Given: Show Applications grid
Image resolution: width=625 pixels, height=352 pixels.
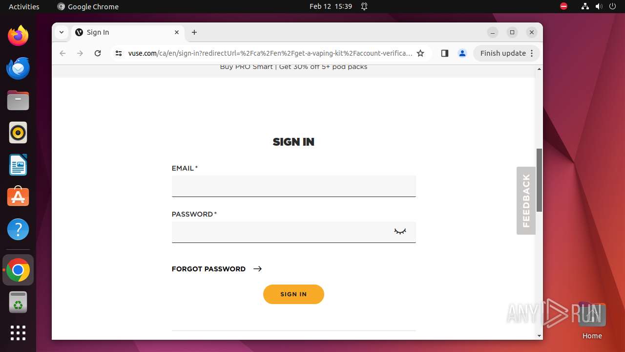Looking at the screenshot, I should [18, 333].
